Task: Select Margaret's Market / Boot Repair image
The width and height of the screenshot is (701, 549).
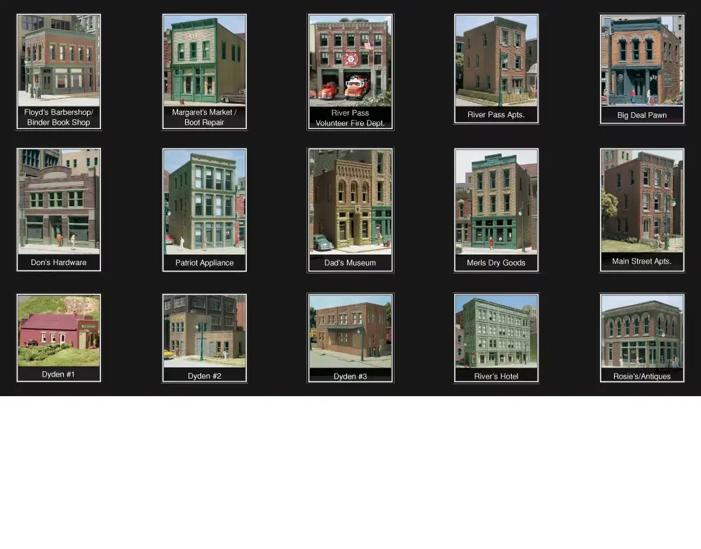Action: (x=204, y=61)
